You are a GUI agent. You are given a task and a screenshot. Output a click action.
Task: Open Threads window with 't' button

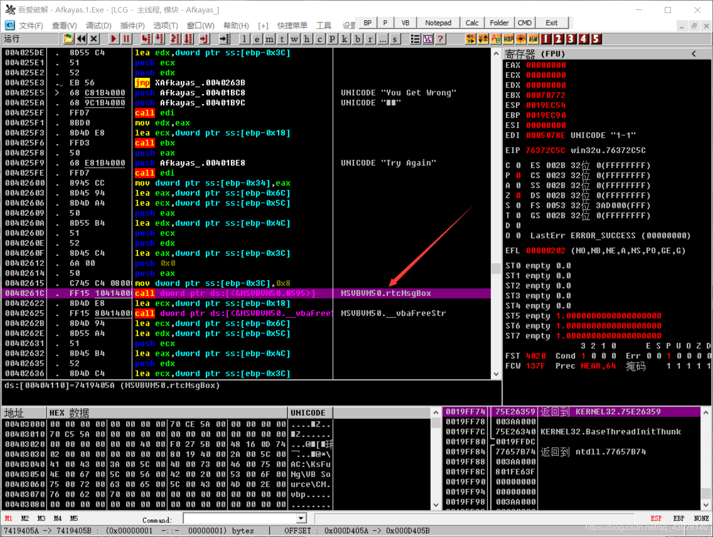pos(282,39)
